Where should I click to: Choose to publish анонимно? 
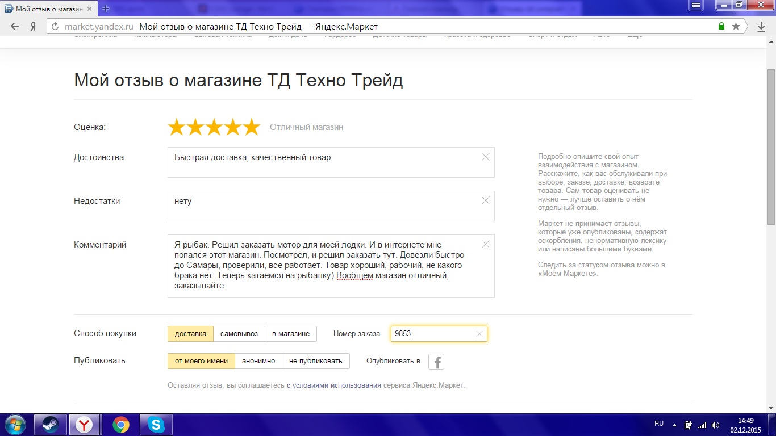pyautogui.click(x=258, y=361)
